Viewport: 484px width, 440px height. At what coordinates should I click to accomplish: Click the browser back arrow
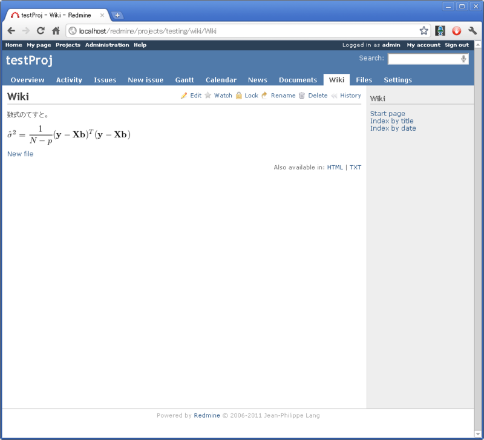[x=11, y=31]
